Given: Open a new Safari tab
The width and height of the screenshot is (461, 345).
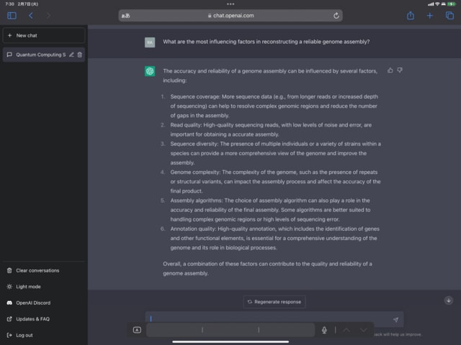Looking at the screenshot, I should (x=430, y=15).
